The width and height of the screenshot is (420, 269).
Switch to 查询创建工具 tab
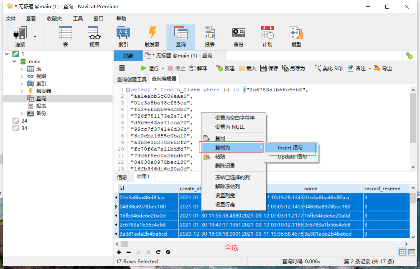pos(132,79)
